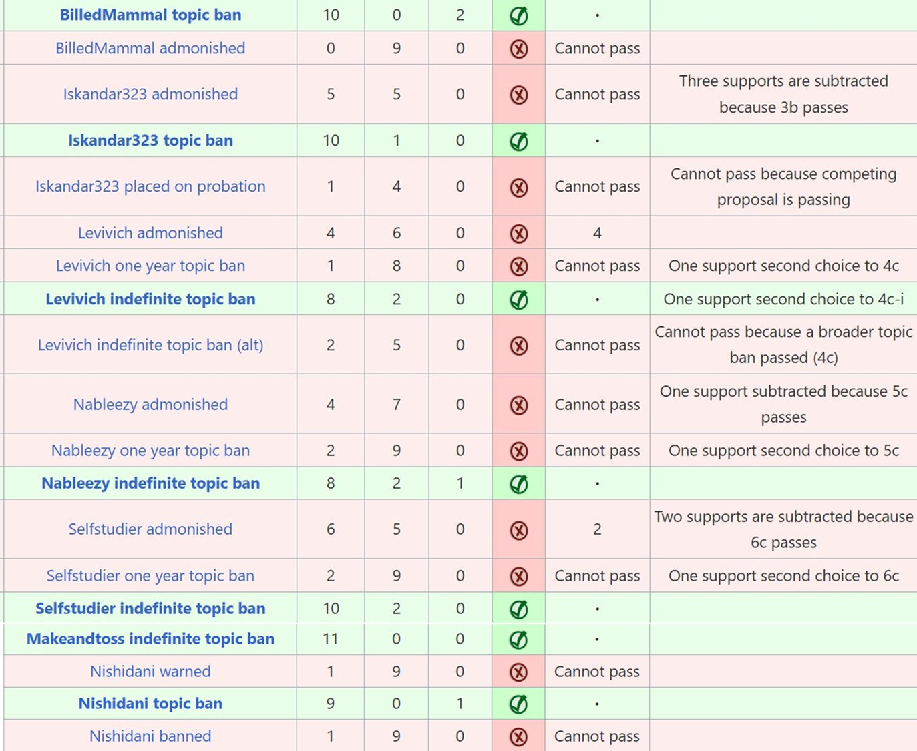Viewport: 917px width, 751px height.
Task: Open the Iskandar323 admonished link
Action: 150,94
